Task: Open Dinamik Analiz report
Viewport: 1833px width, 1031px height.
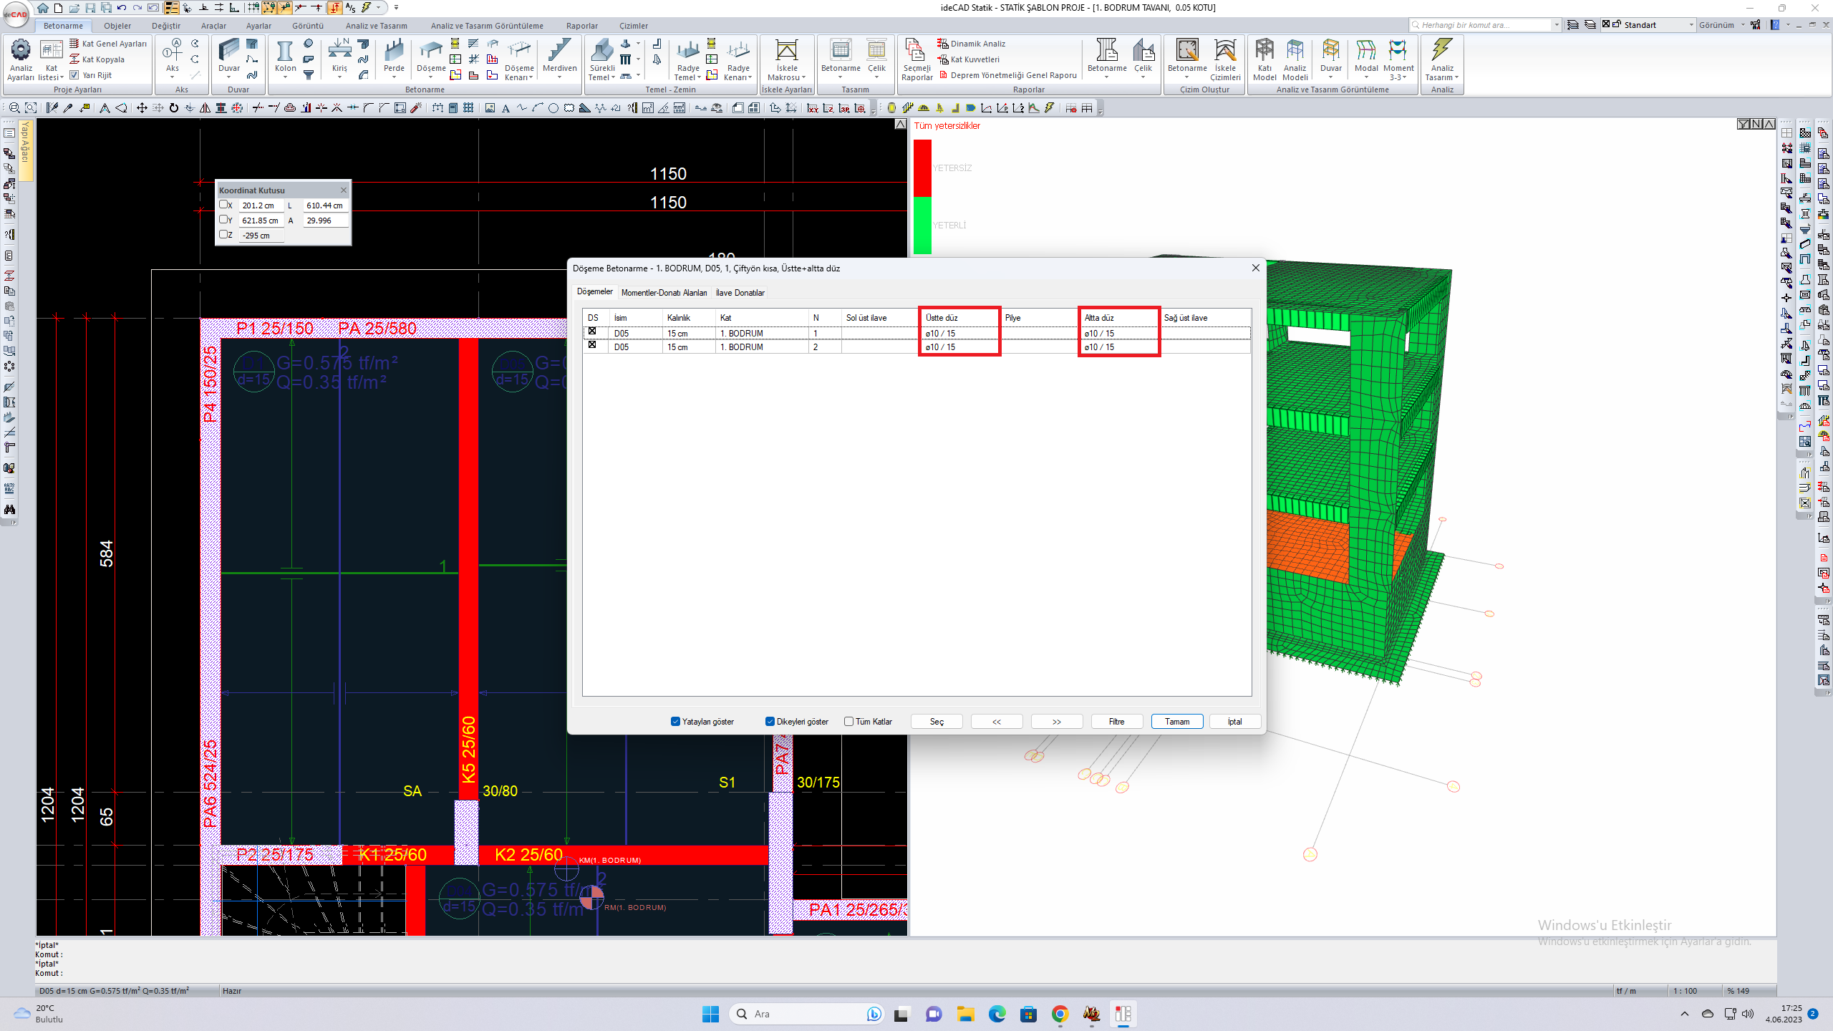Action: point(971,44)
